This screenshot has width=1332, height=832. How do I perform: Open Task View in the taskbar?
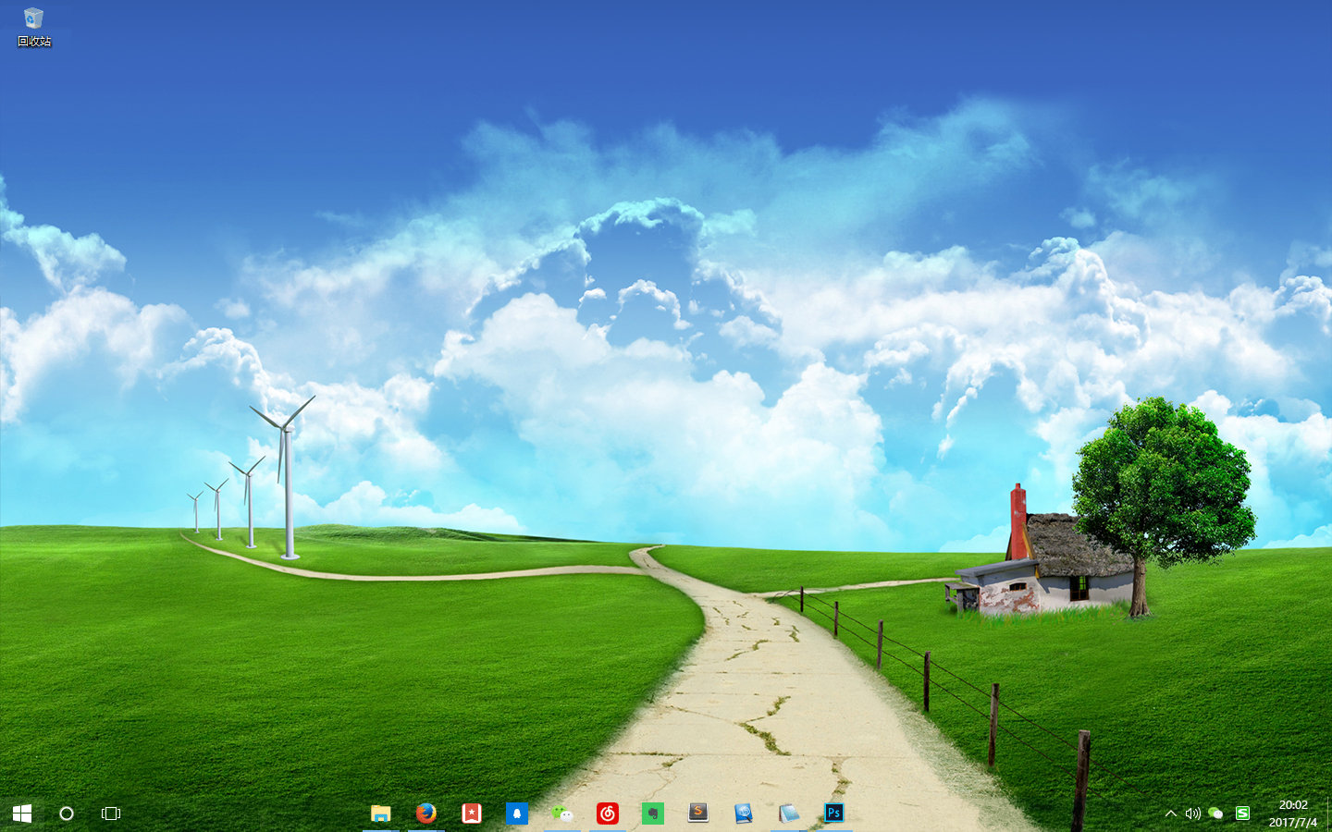point(111,814)
